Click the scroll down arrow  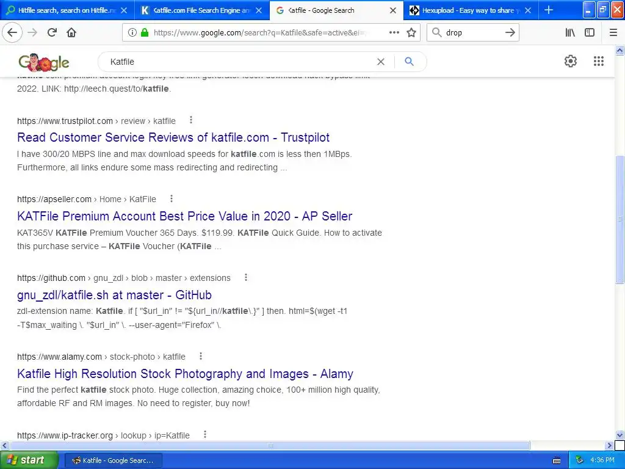620,435
